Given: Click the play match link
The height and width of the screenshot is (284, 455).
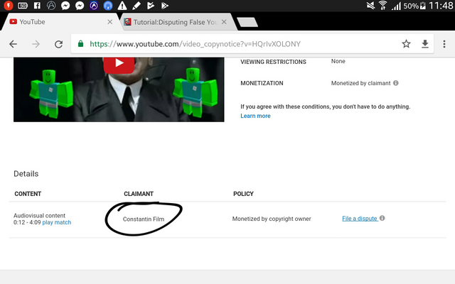Looking at the screenshot, I should point(57,222).
